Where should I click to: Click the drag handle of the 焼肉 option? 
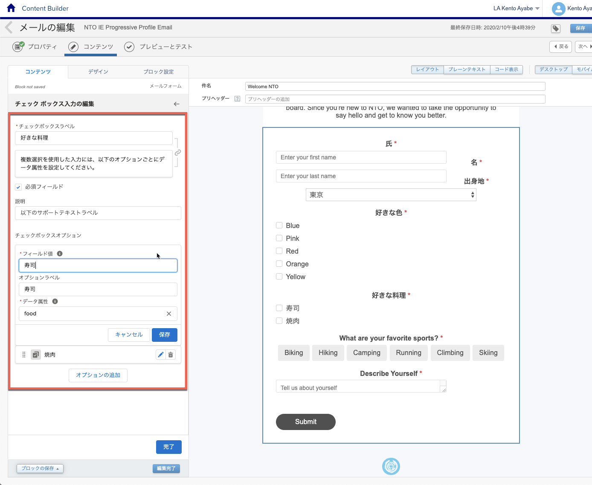pyautogui.click(x=24, y=355)
